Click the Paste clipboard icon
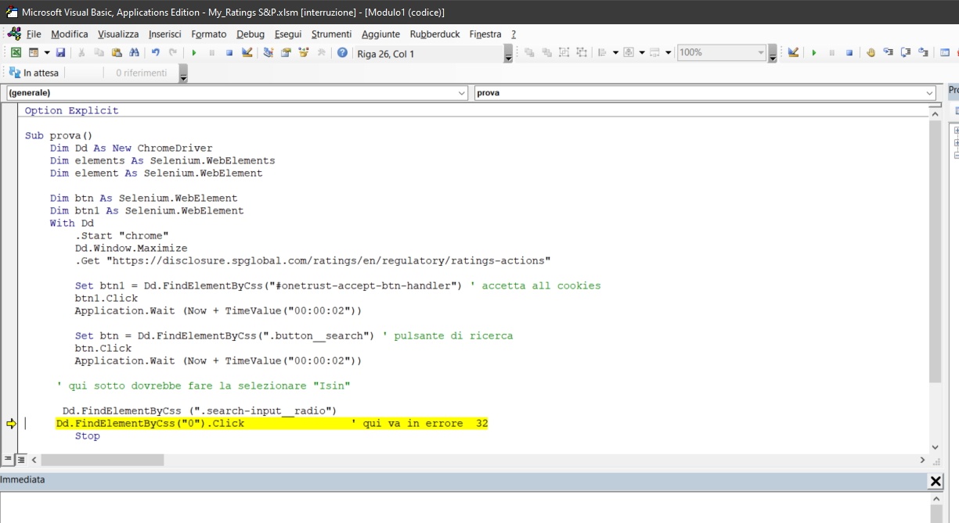This screenshot has height=523, width=959. [117, 52]
